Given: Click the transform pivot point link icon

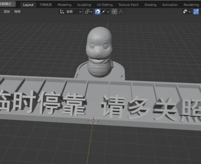Looking at the screenshot, I should tap(87, 12).
